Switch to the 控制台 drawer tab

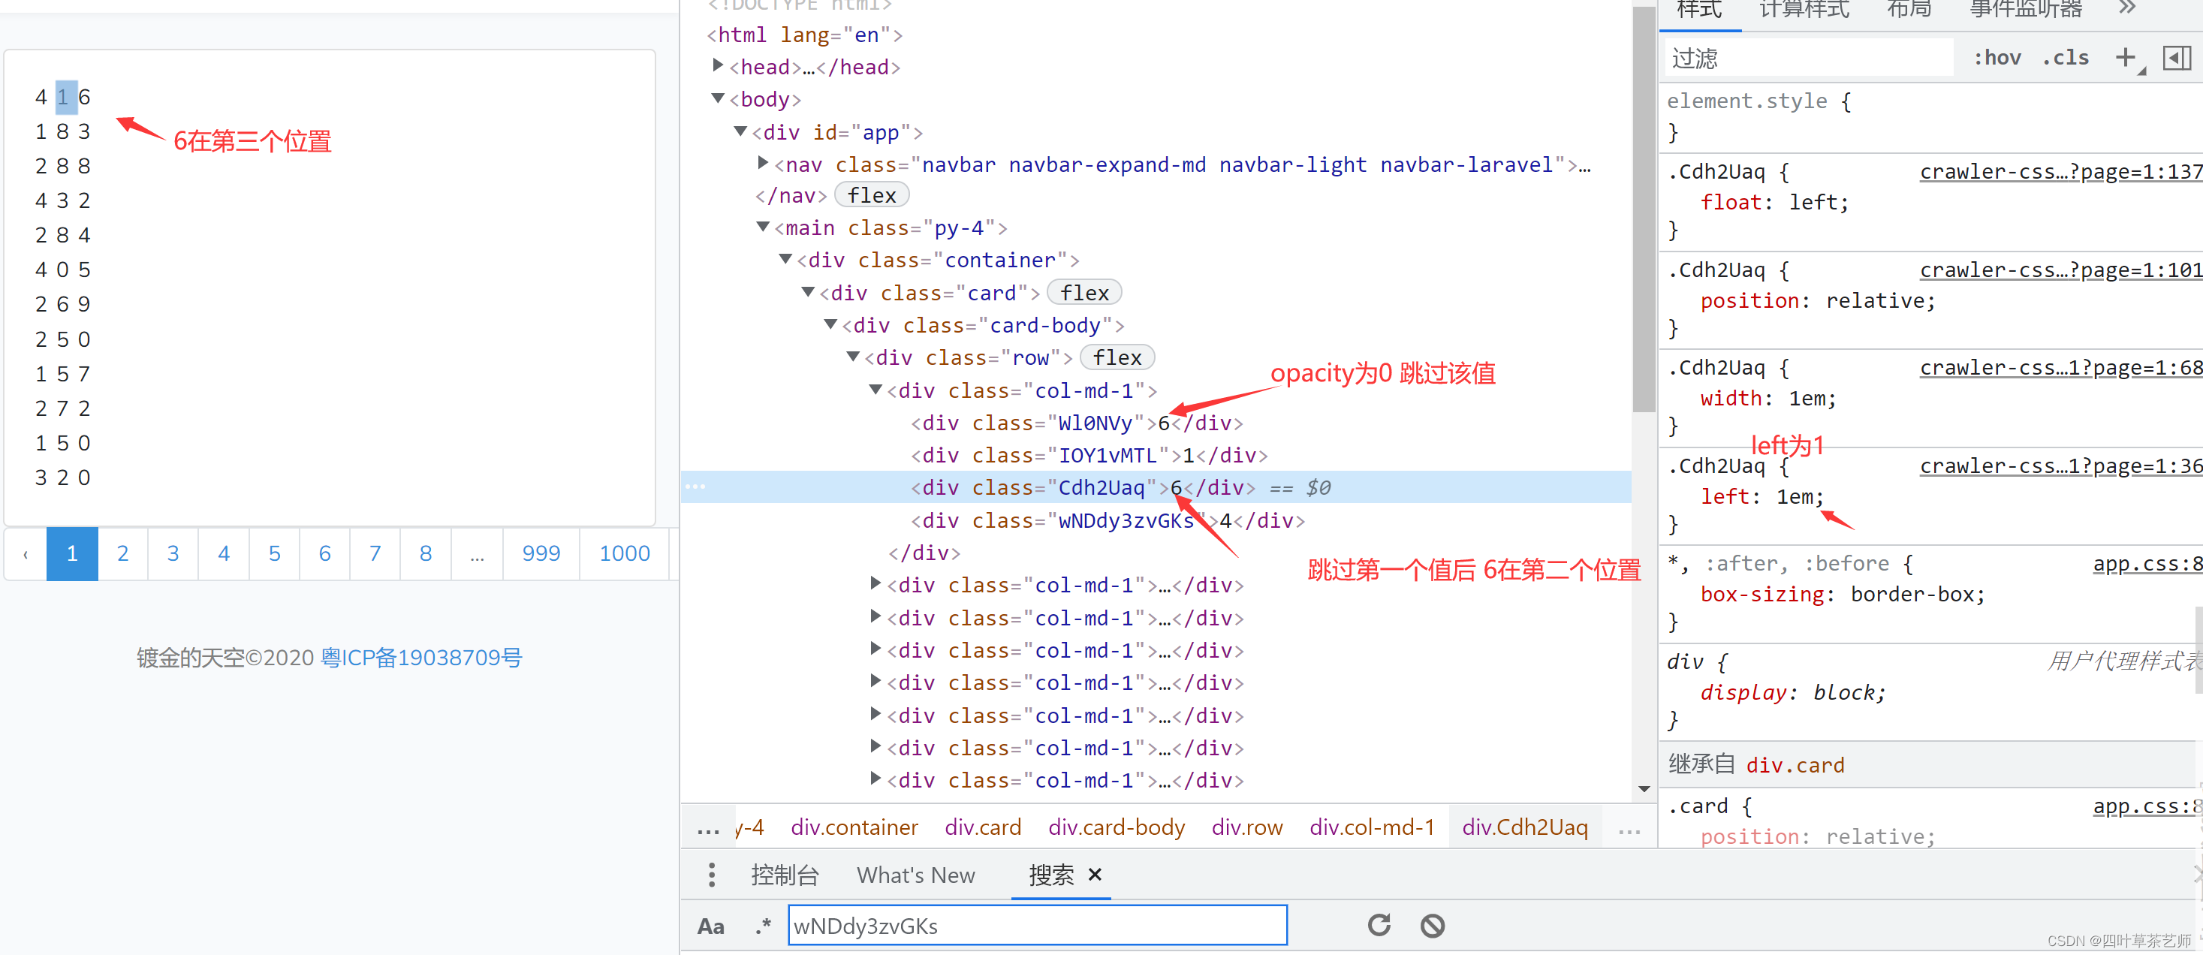click(784, 875)
